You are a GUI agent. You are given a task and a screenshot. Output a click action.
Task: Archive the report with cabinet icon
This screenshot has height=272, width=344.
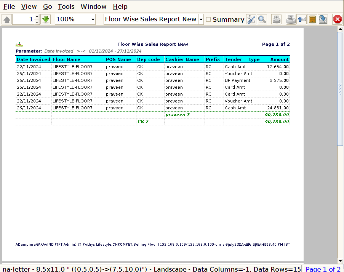coord(312,19)
